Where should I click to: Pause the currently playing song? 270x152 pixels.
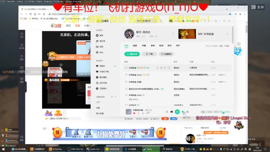pyautogui.click(x=177, y=112)
